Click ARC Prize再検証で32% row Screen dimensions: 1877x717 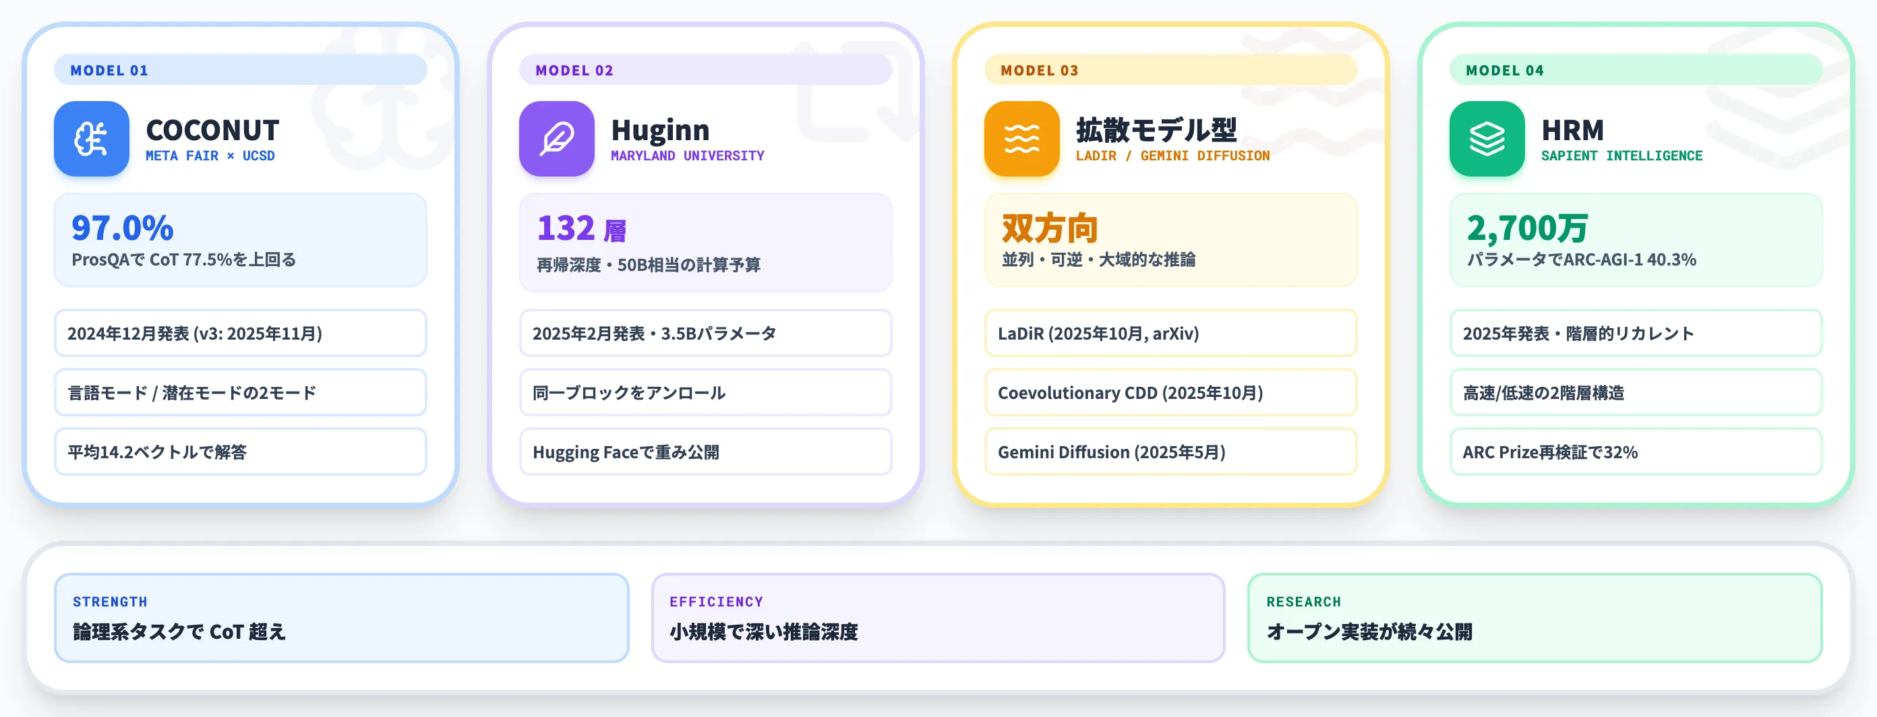[x=1635, y=452]
